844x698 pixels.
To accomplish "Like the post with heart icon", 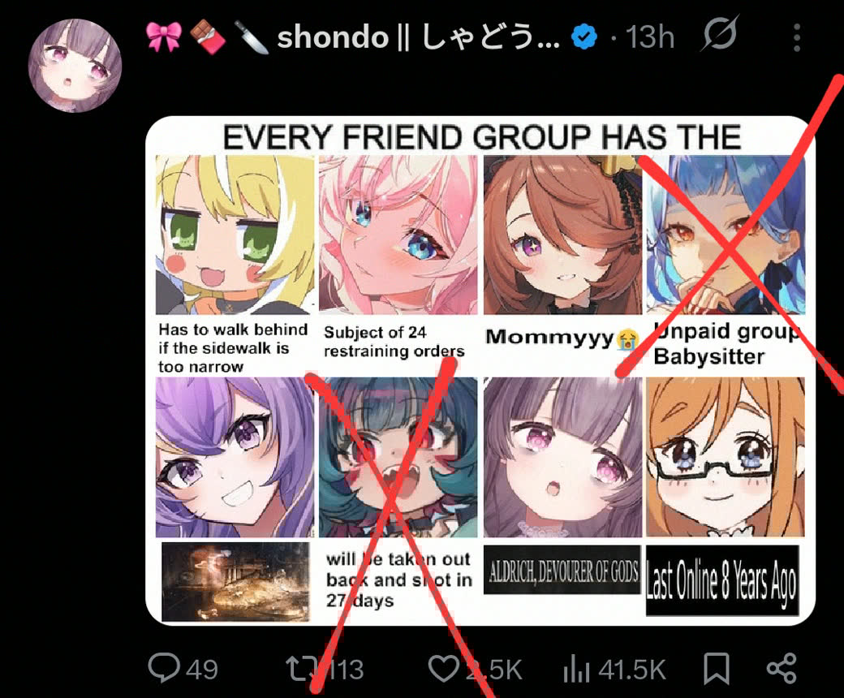I will pos(444,669).
